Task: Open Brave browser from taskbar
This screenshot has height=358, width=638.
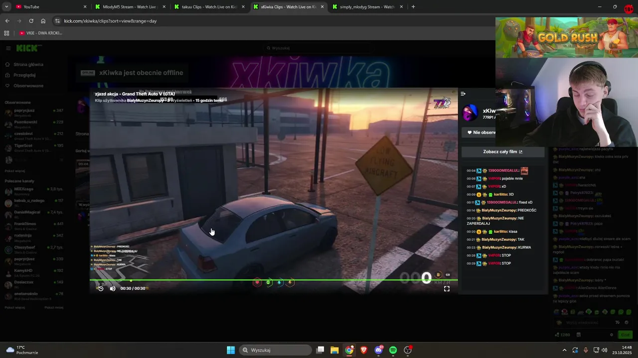Action: (364, 350)
